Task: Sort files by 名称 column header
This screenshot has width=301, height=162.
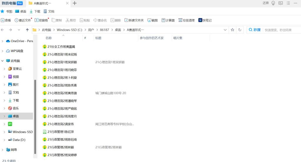Action: (49, 38)
